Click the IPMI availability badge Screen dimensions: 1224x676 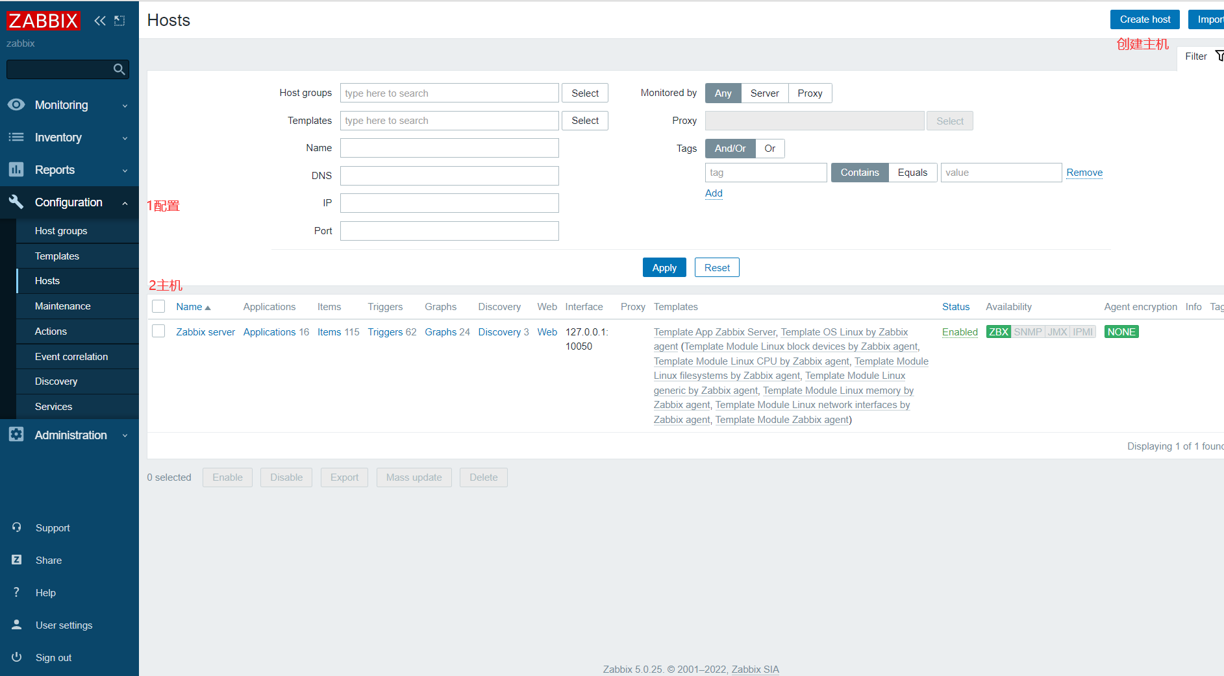pos(1083,332)
